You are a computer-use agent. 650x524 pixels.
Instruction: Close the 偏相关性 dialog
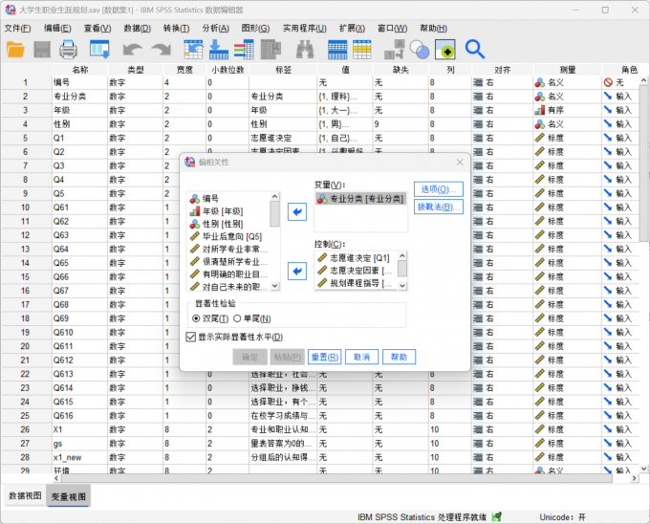[460, 163]
